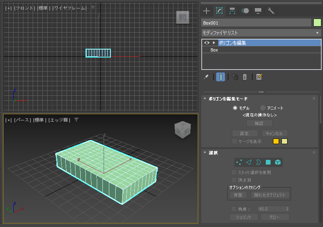Screen dimensions: 323x227
Task: Select Polygon sub-object level icon
Action: point(268,162)
